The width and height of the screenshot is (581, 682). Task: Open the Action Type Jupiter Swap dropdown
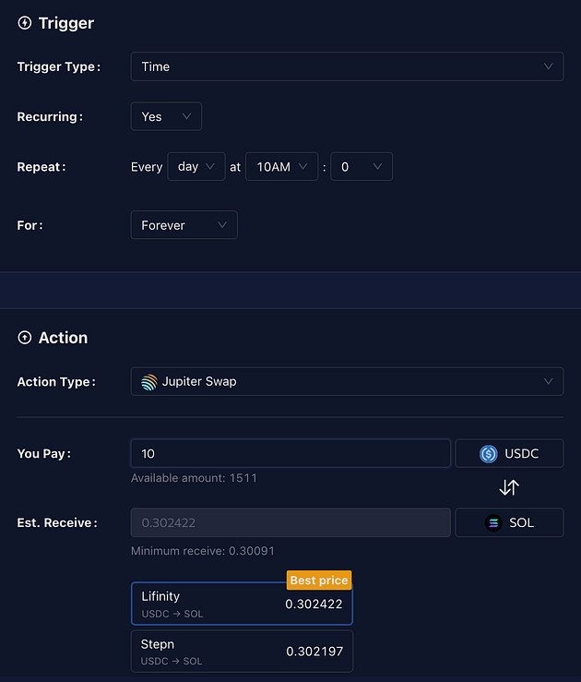[347, 381]
